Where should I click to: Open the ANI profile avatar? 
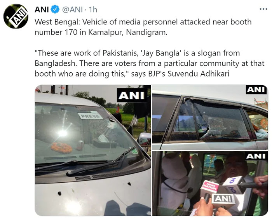[16, 16]
